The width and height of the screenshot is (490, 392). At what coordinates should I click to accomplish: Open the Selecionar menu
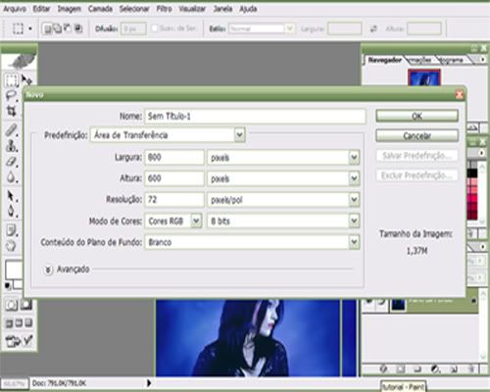pos(134,9)
